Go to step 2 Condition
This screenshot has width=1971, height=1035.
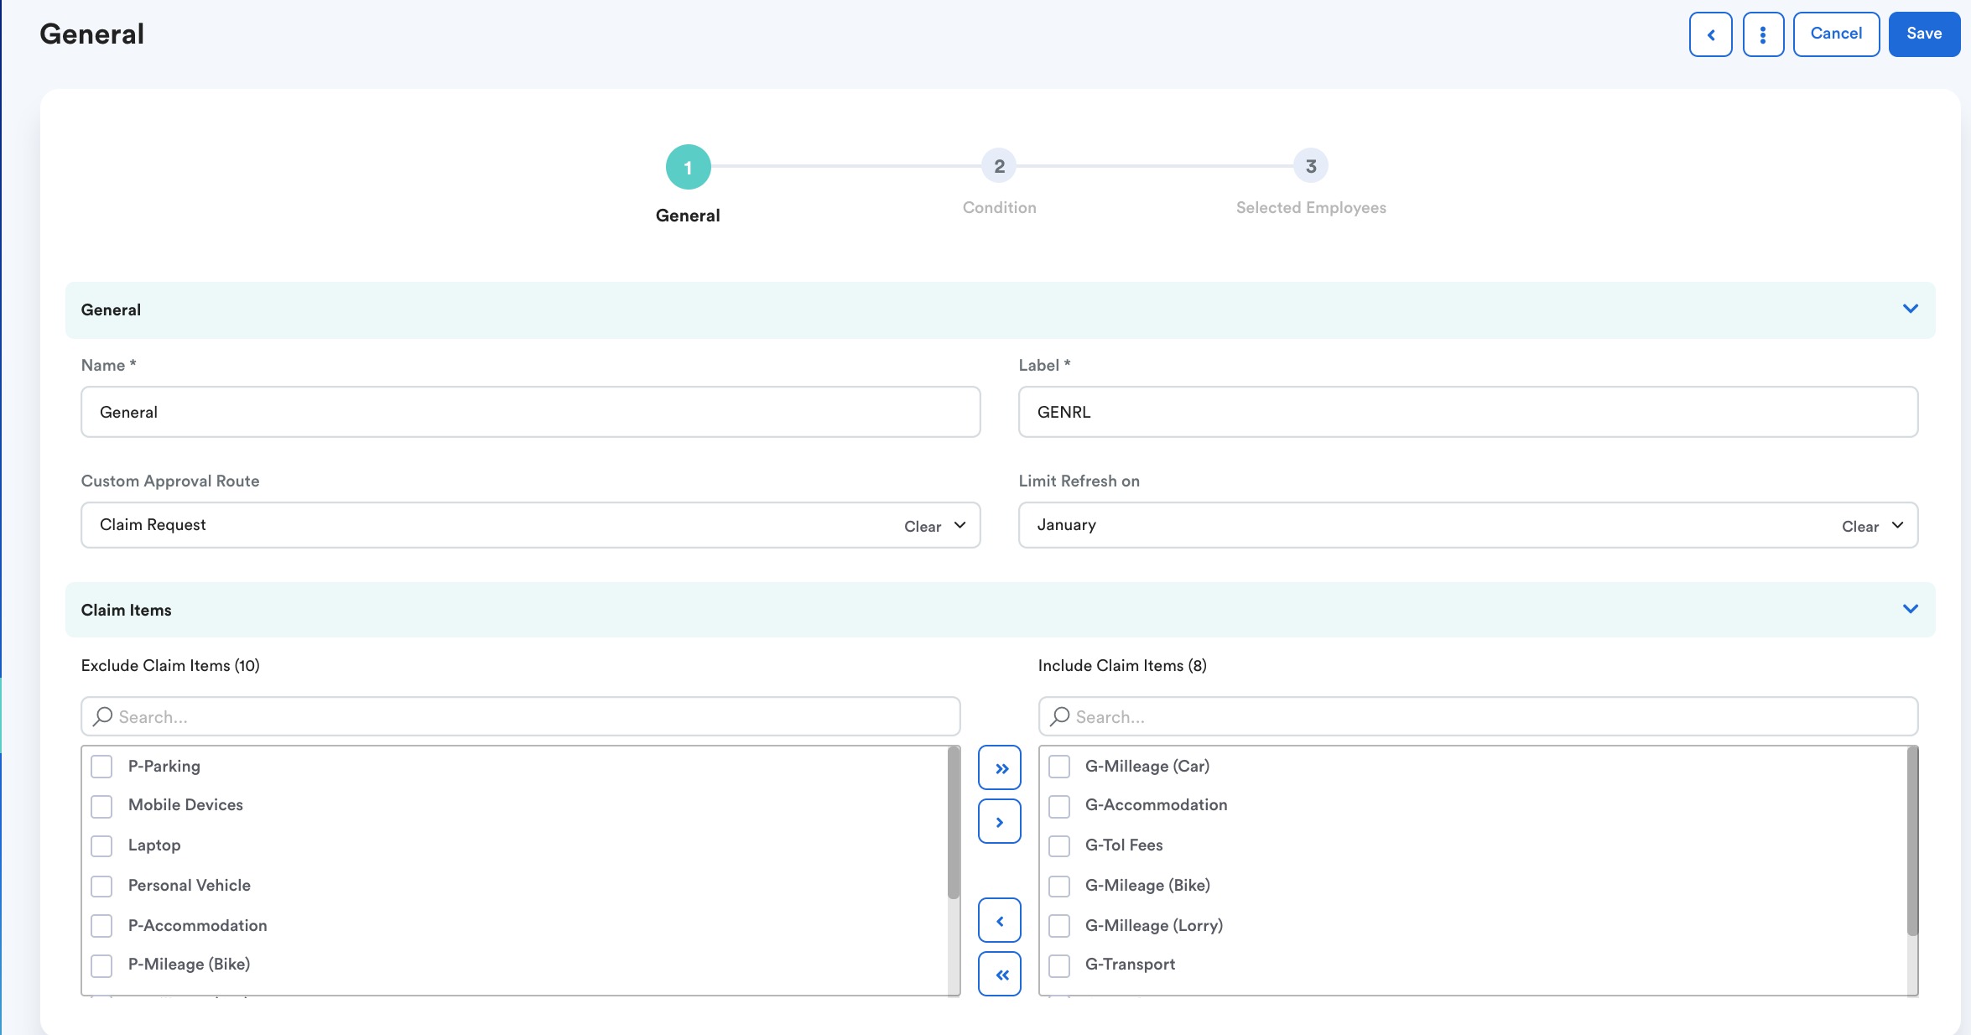pyautogui.click(x=999, y=166)
